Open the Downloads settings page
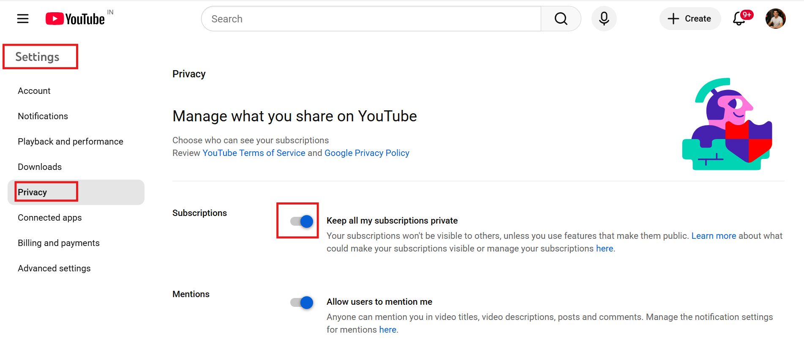This screenshot has height=347, width=804. point(40,167)
